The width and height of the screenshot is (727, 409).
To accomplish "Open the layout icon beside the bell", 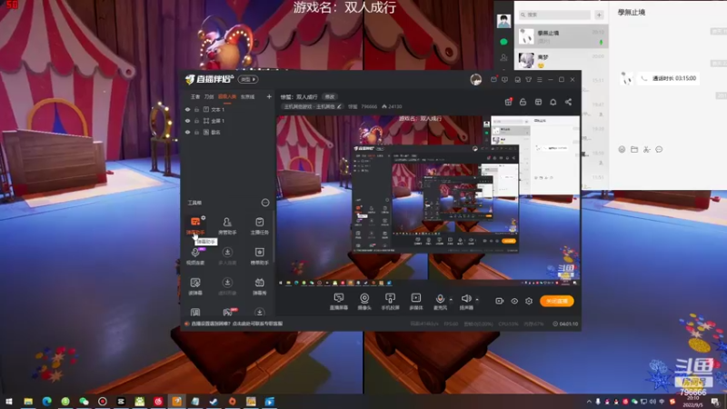I will click(538, 102).
